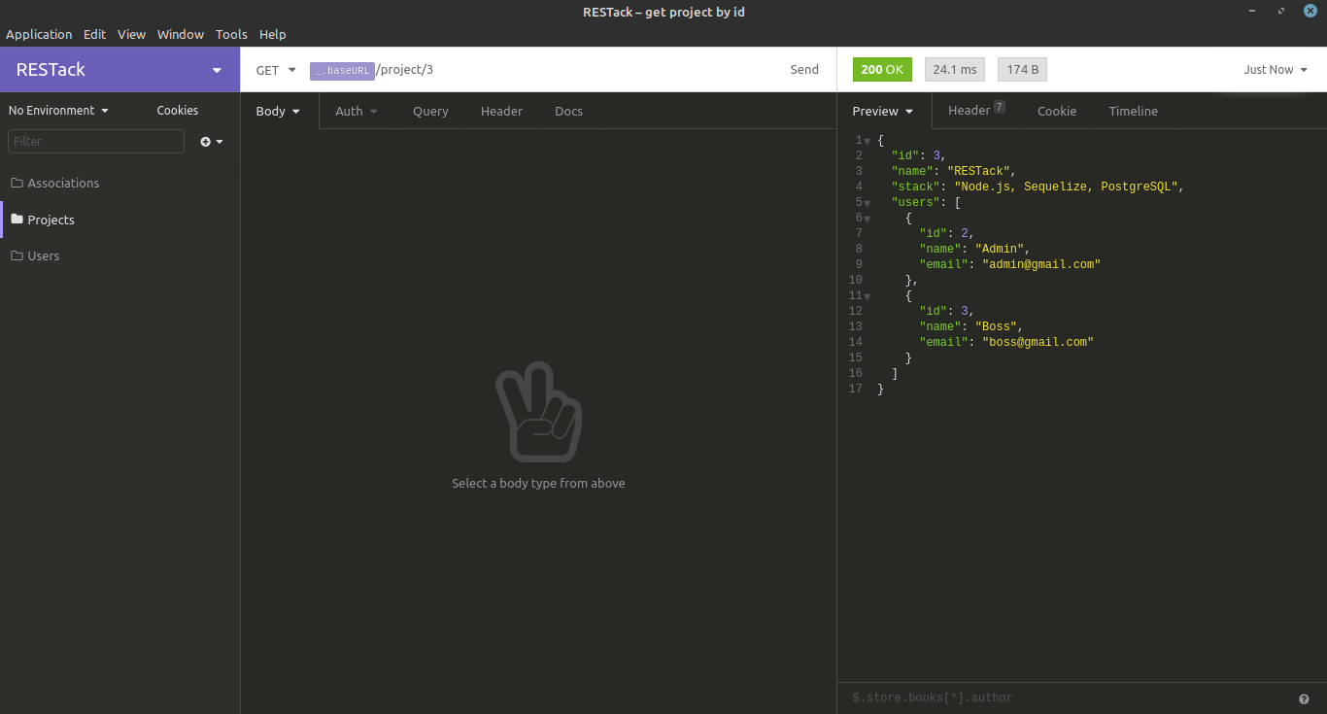Click the "users" key in JSON
This screenshot has width=1327, height=714.
point(916,203)
